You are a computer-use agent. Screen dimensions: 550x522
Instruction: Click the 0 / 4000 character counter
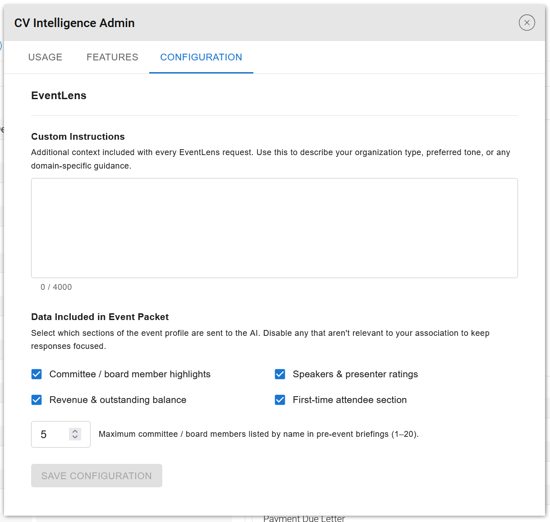tap(56, 287)
